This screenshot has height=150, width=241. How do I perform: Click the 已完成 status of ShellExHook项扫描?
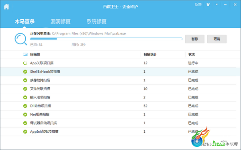pos(193,72)
